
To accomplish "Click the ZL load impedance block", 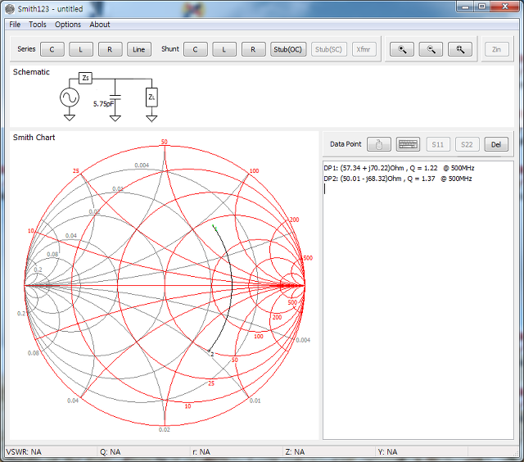I will coord(151,97).
